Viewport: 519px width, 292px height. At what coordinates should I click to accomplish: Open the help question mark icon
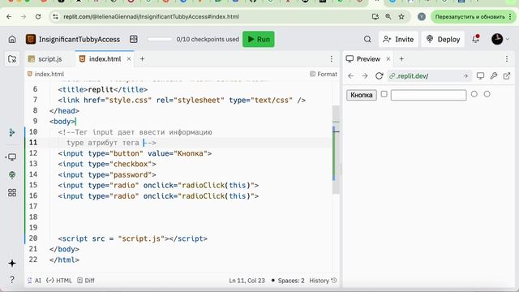(x=12, y=280)
